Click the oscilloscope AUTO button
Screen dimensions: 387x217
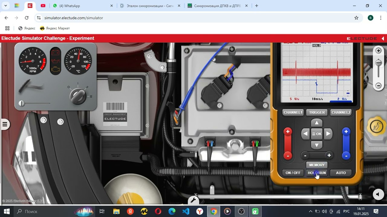point(341,173)
